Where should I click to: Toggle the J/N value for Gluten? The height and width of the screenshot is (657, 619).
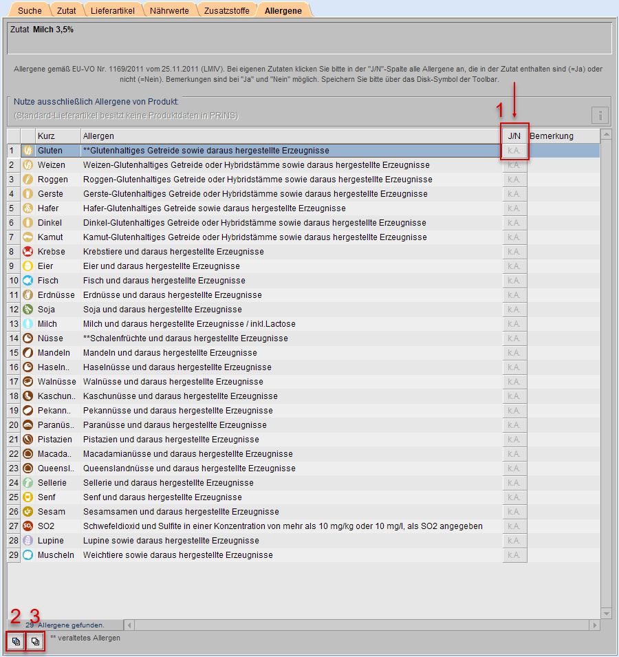pyautogui.click(x=514, y=151)
